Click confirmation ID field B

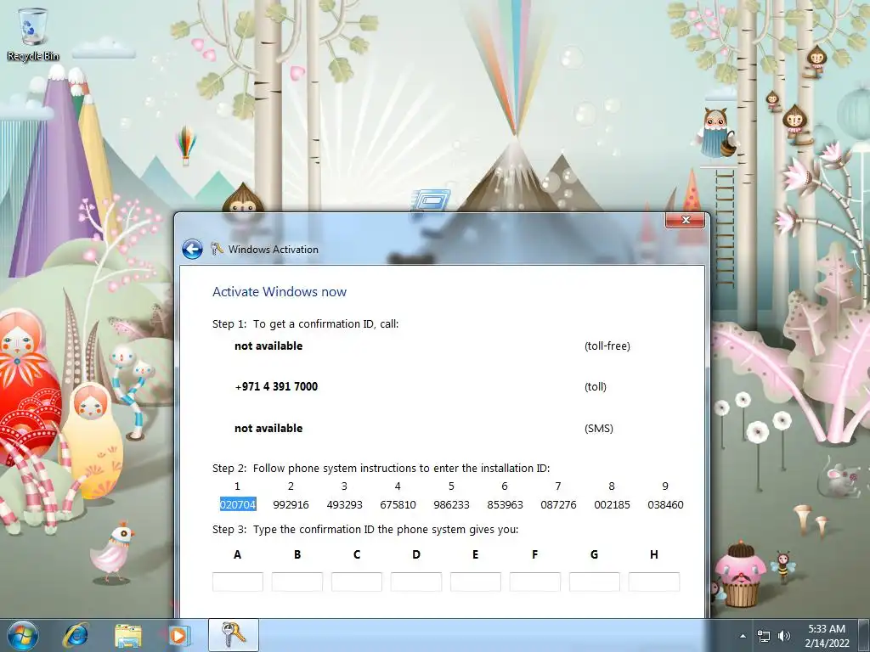click(297, 582)
